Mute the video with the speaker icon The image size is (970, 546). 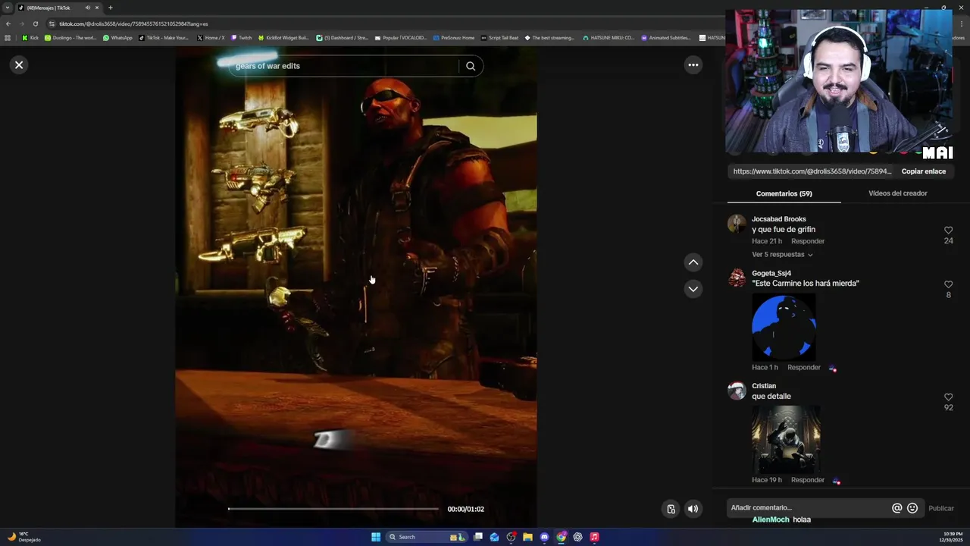(693, 509)
